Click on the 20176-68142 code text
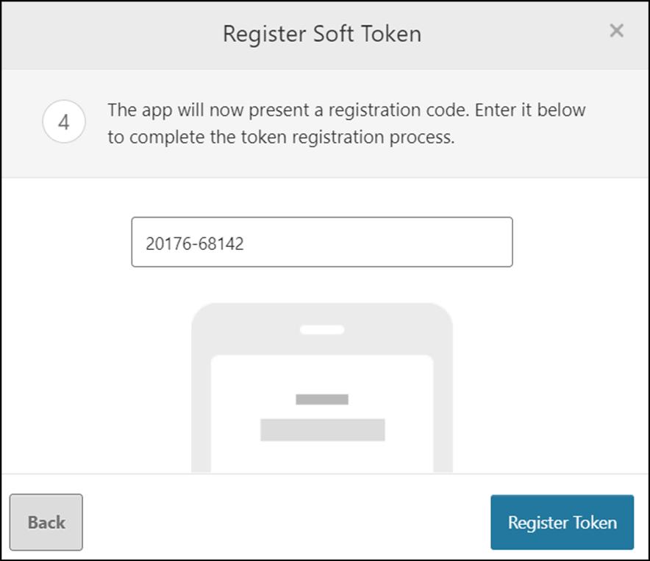The height and width of the screenshot is (561, 650). click(x=195, y=244)
